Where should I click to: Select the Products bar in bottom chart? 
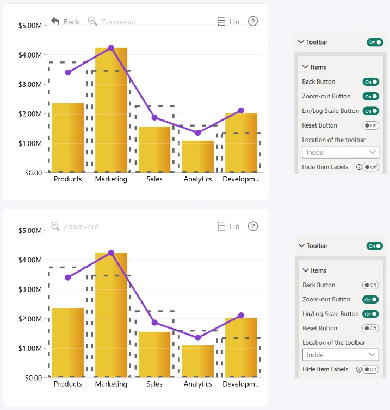(68, 343)
